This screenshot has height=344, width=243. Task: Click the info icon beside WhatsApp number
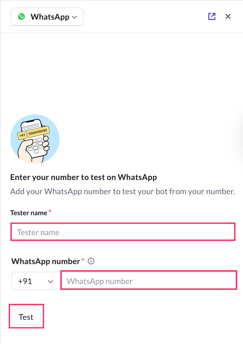tap(91, 261)
